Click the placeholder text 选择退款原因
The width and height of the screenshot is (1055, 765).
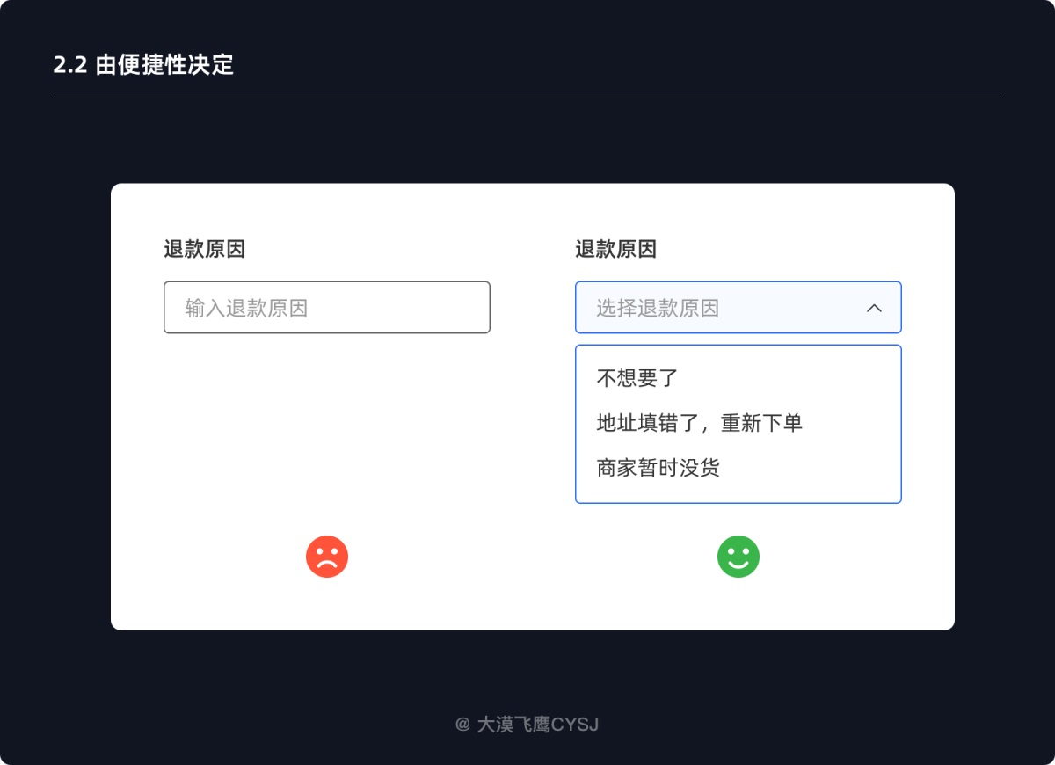[658, 308]
